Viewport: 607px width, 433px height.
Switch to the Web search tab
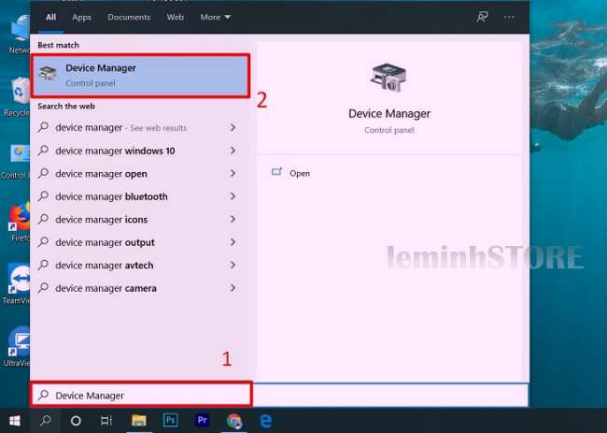click(x=175, y=17)
